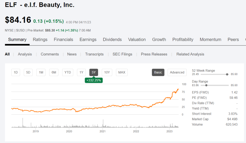The width and height of the screenshot is (246, 143).
Task: Select the All filter
Action: point(7,54)
